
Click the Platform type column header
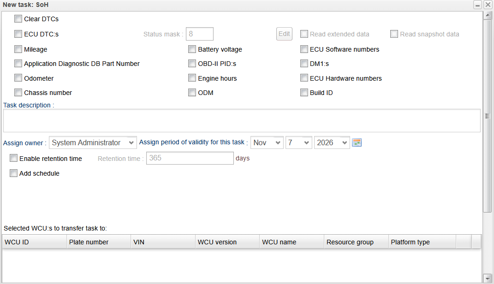pyautogui.click(x=421, y=242)
